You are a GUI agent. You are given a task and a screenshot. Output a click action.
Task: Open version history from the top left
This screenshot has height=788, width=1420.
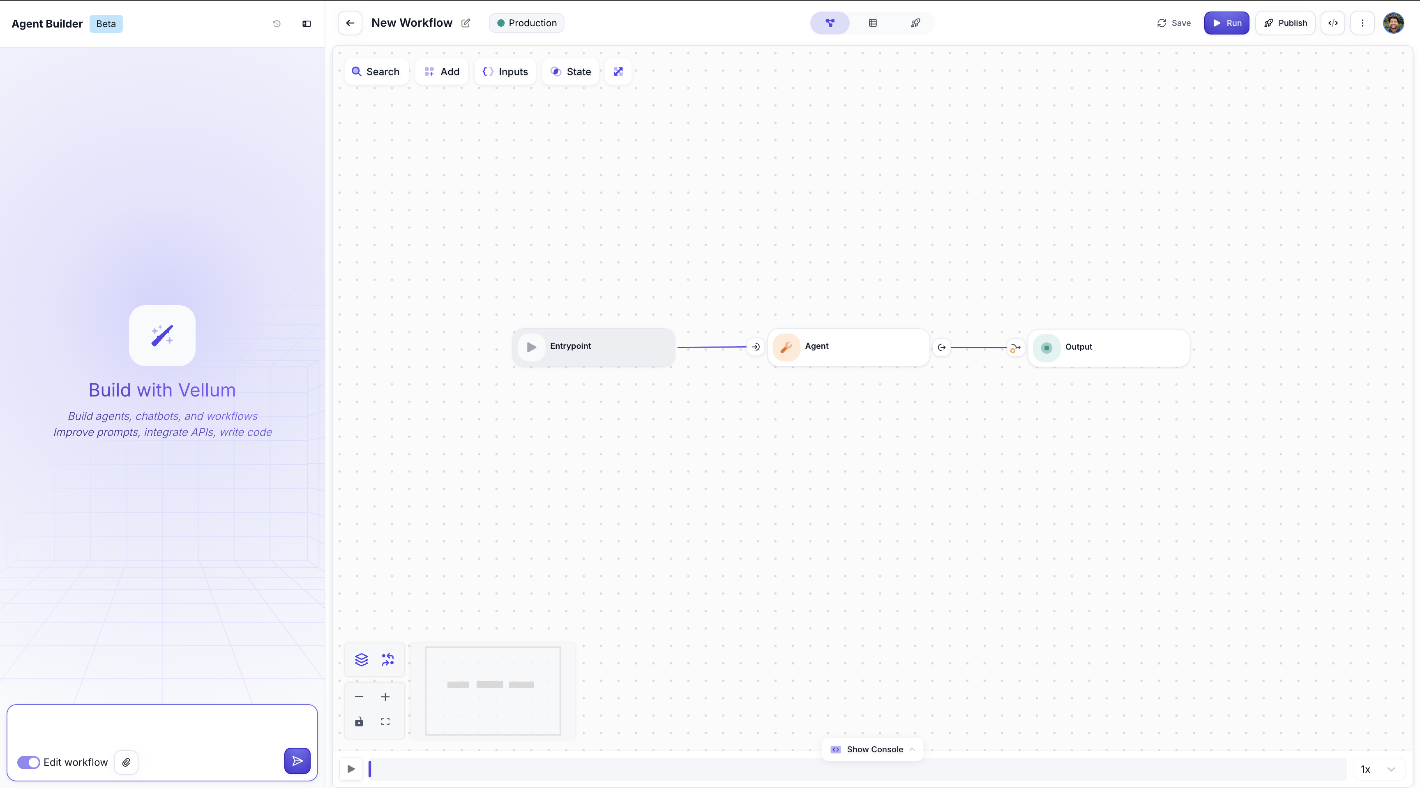point(277,24)
